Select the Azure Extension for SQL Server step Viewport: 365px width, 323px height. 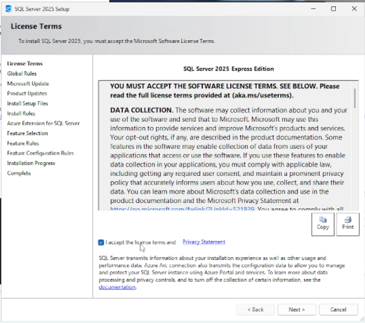(43, 123)
